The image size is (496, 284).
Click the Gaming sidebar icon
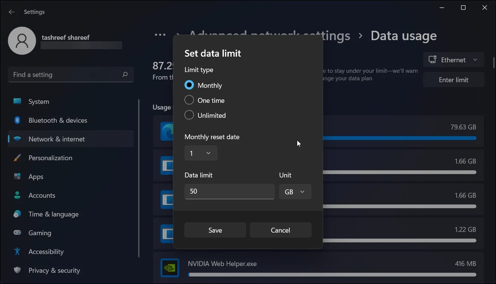click(x=17, y=233)
